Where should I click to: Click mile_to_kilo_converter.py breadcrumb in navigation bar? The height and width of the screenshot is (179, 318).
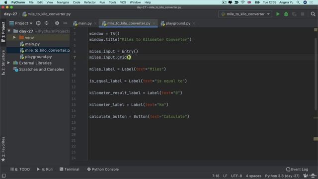46,14
